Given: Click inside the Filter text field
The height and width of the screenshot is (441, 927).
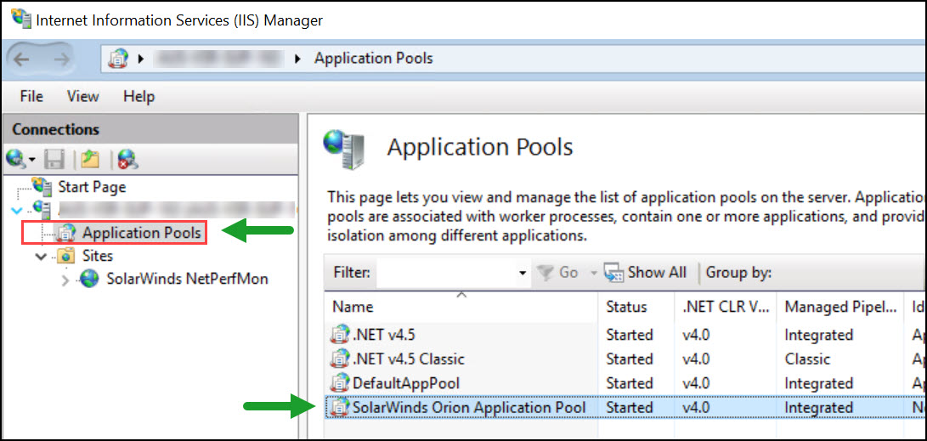Looking at the screenshot, I should pos(446,273).
